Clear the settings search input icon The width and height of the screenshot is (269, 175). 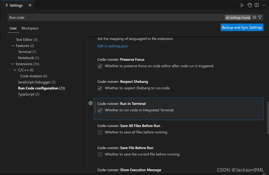[254, 17]
